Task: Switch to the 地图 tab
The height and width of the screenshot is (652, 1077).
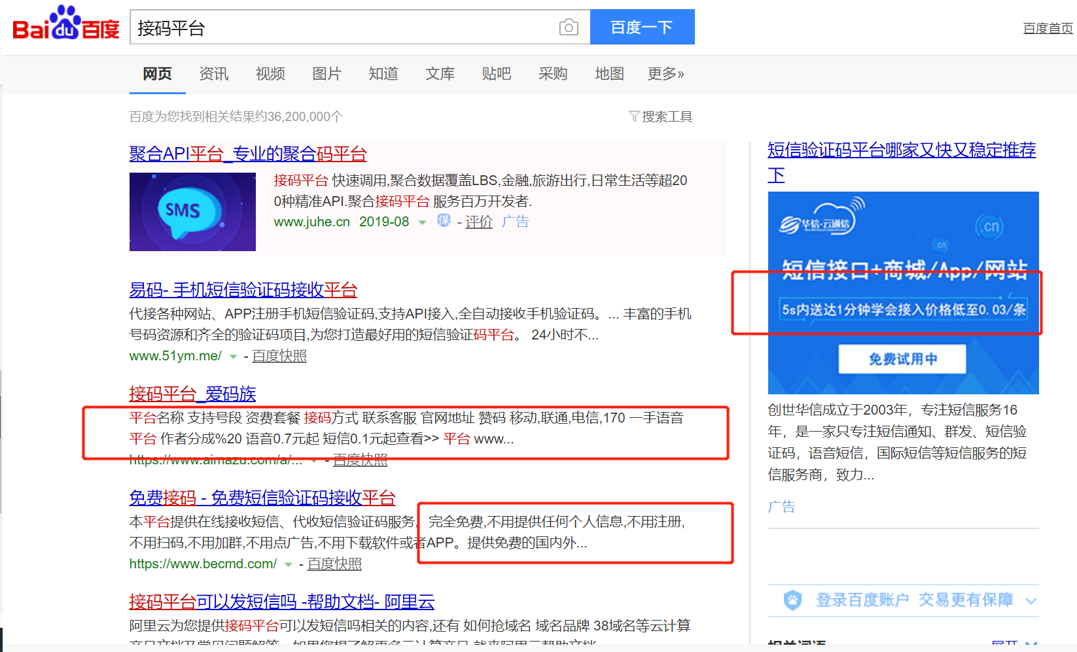Action: tap(609, 74)
